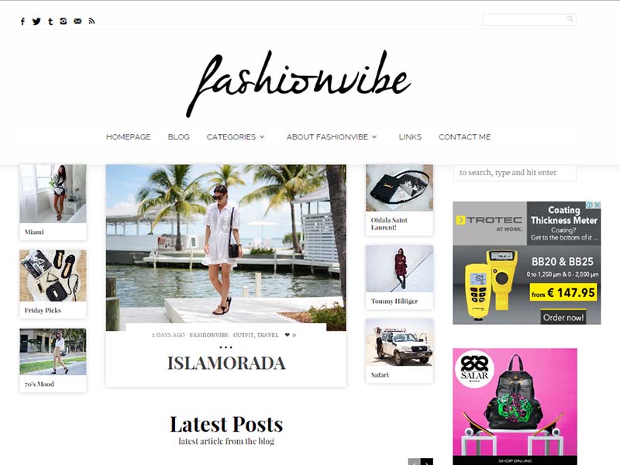Open the Safari post thumbnail
Screen dimensions: 620x465
point(399,343)
